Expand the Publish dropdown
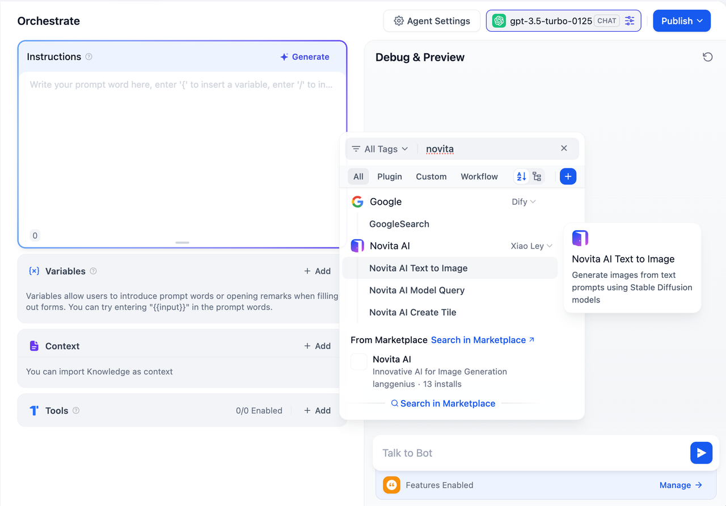Viewport: 726px width, 506px height. pos(682,21)
